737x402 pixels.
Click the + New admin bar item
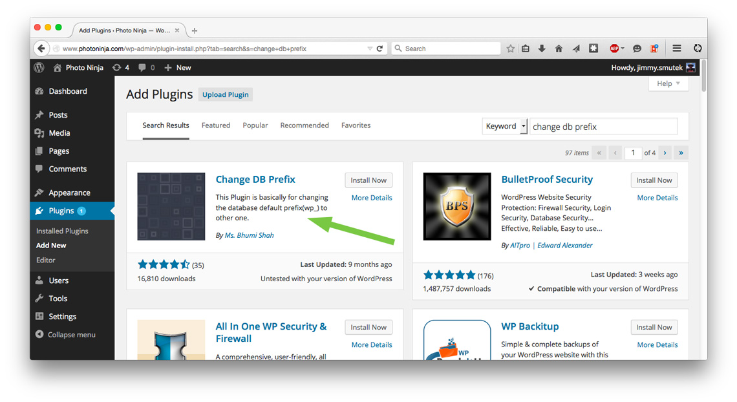(x=177, y=68)
